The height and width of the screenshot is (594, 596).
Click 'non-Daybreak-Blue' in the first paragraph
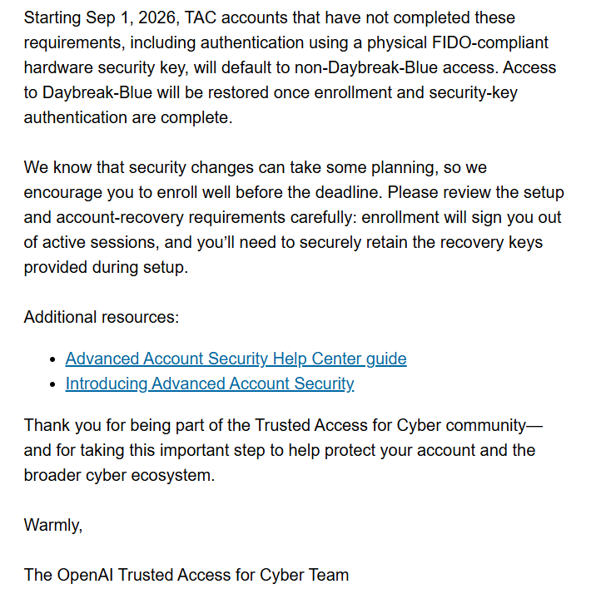click(366, 67)
